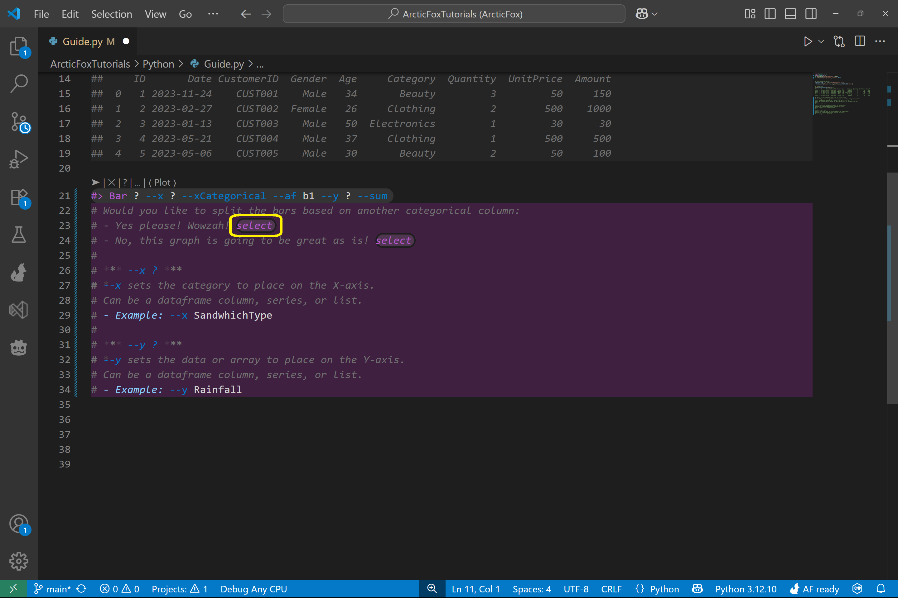Open the Godot robot sidebar icon
The height and width of the screenshot is (598, 898).
(19, 348)
